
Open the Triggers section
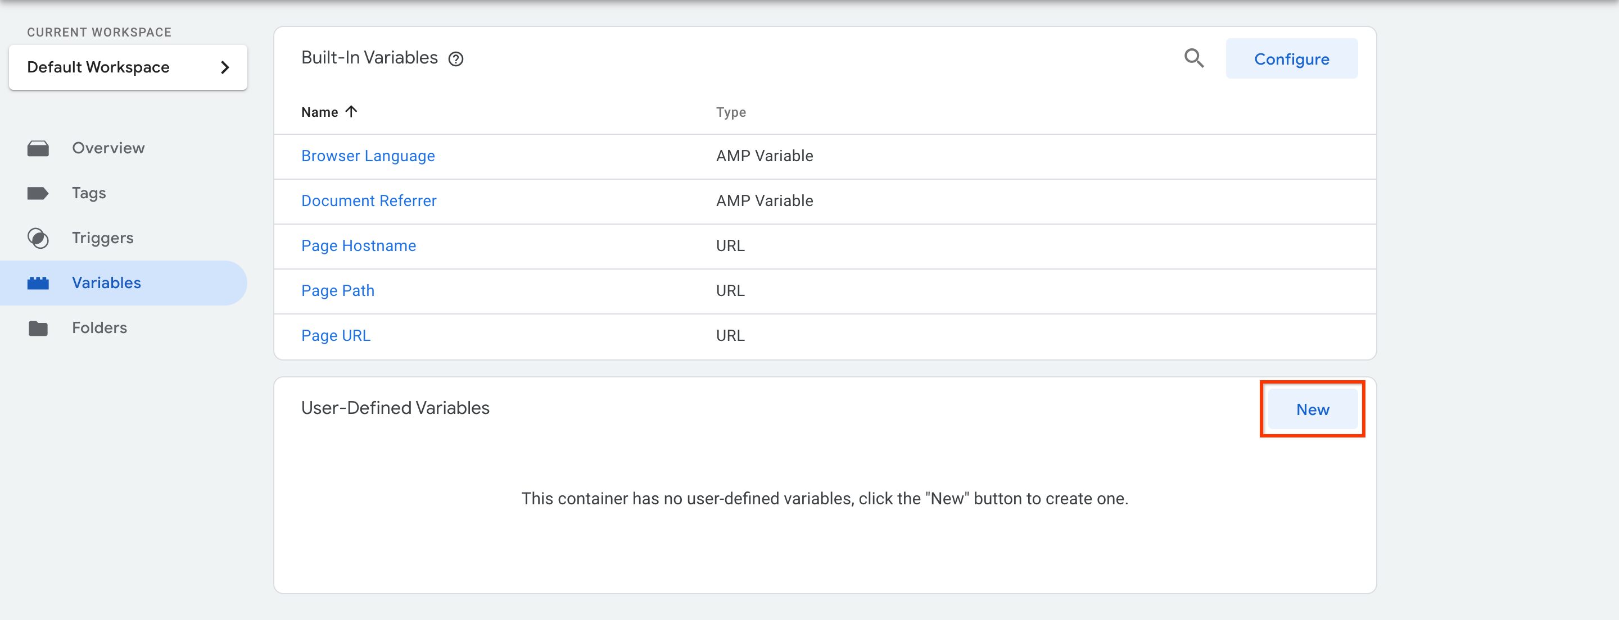(102, 238)
